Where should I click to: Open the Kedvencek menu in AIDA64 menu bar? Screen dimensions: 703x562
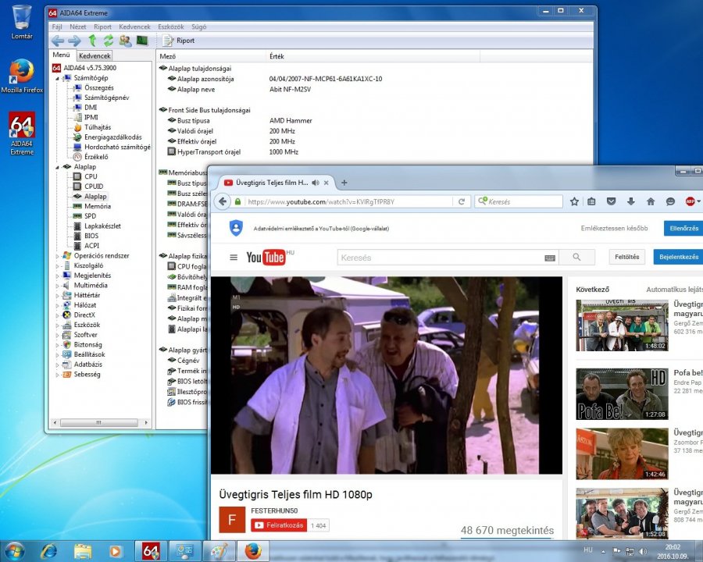point(134,27)
